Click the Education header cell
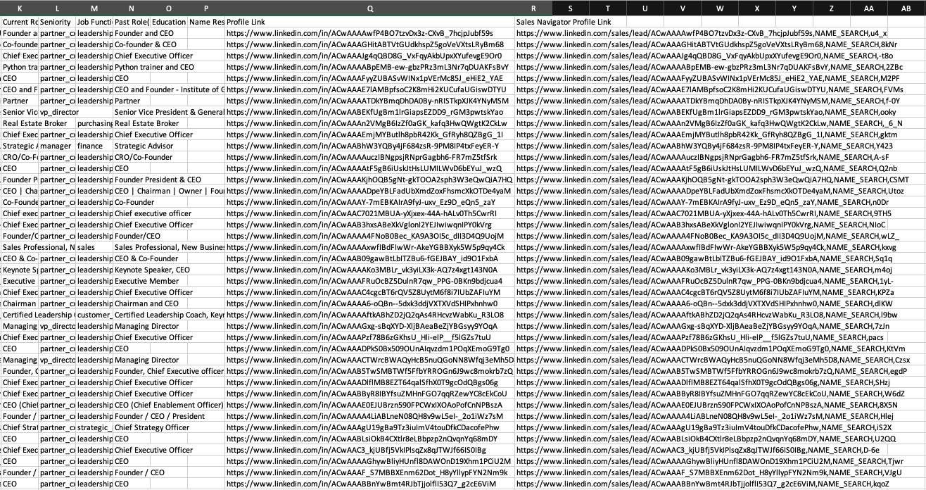926x490 pixels. click(x=169, y=22)
